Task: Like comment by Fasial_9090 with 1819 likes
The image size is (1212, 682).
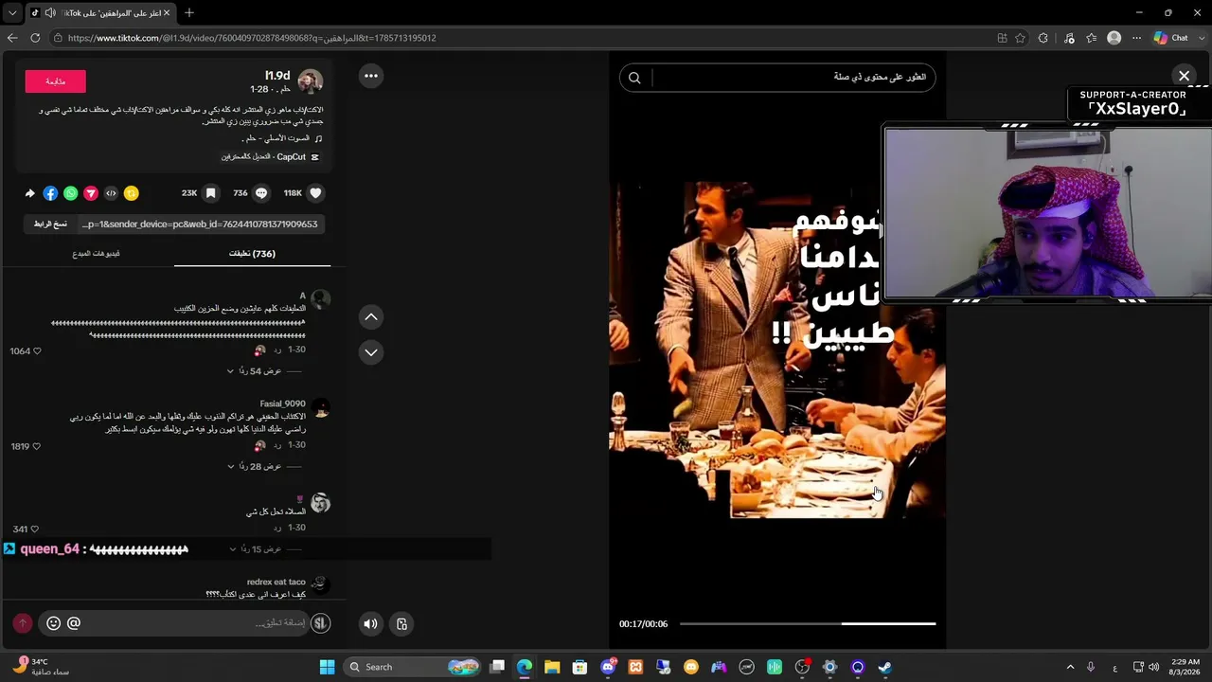Action: tap(37, 446)
